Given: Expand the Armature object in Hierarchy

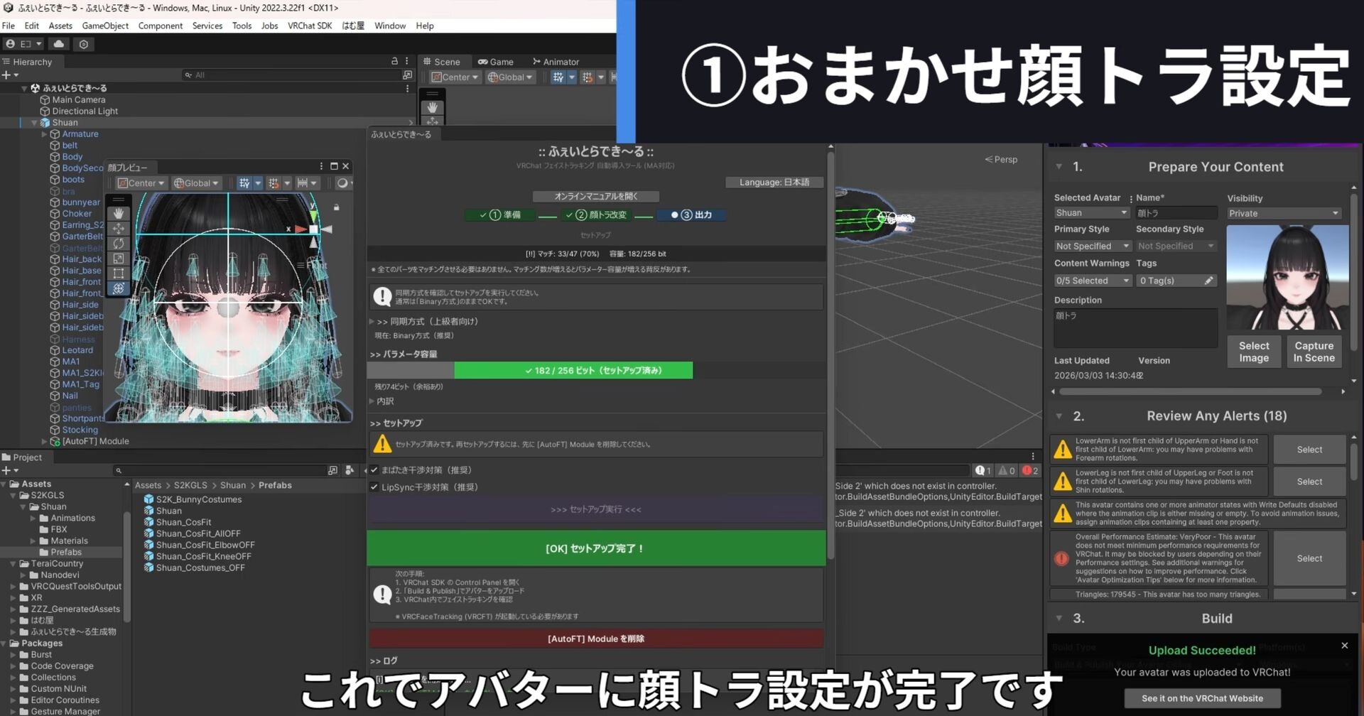Looking at the screenshot, I should click(44, 134).
